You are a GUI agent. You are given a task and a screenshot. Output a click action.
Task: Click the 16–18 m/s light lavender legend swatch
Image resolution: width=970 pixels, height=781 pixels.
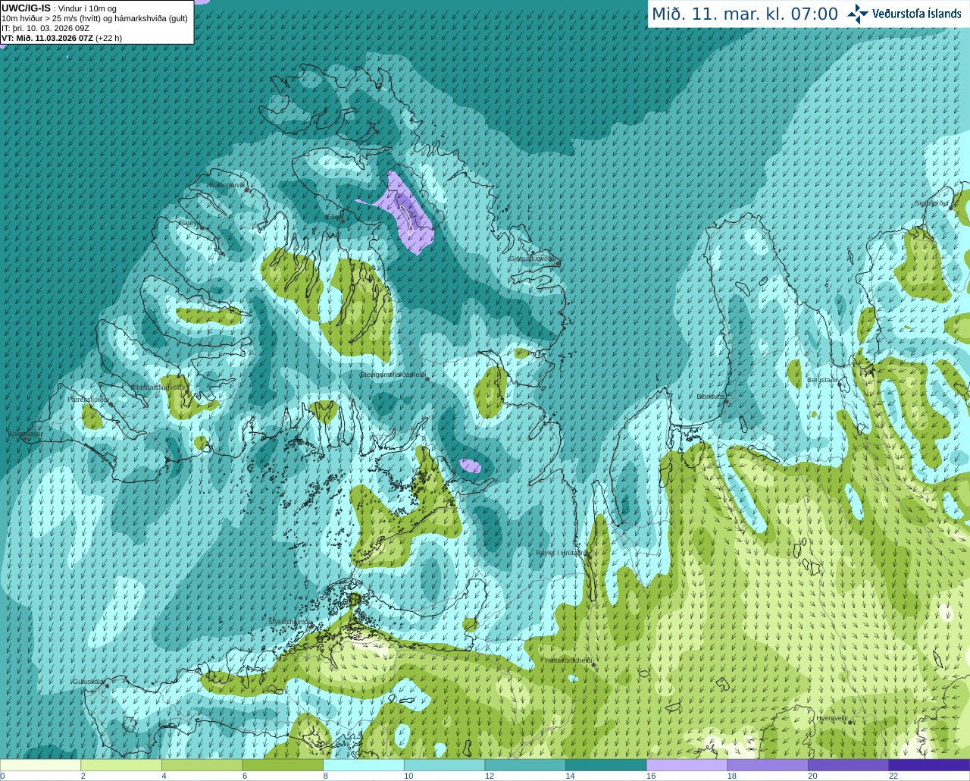point(687,765)
